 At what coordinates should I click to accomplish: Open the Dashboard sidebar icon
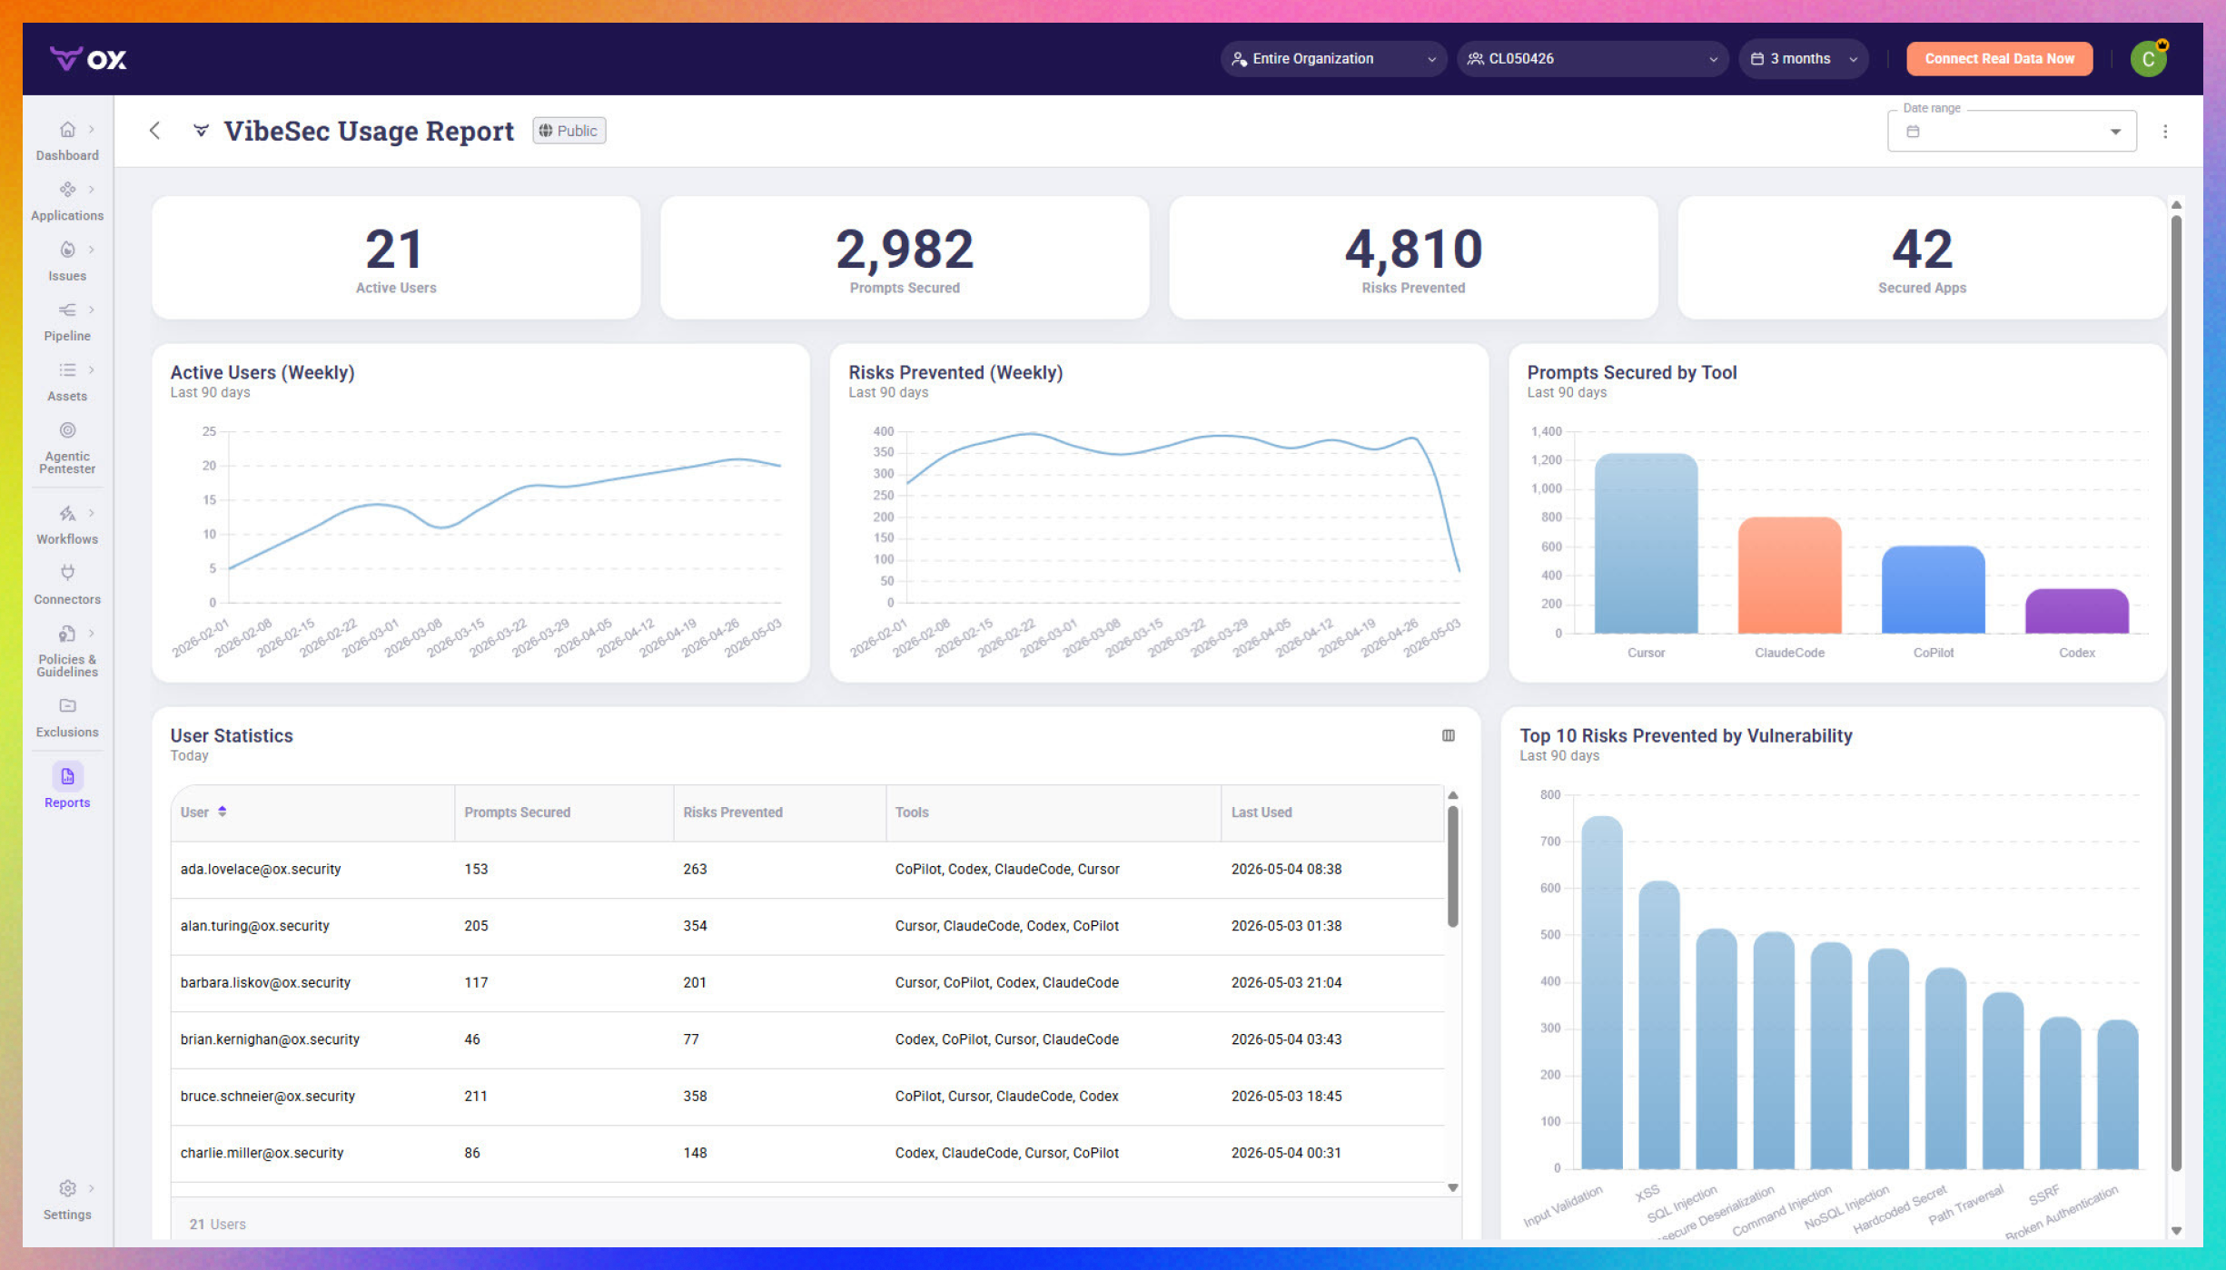(67, 130)
